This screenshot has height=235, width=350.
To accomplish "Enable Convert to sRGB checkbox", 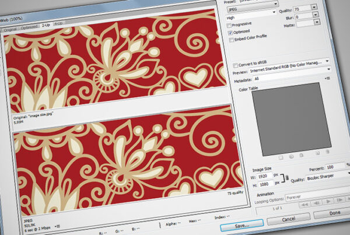I will click(x=235, y=65).
